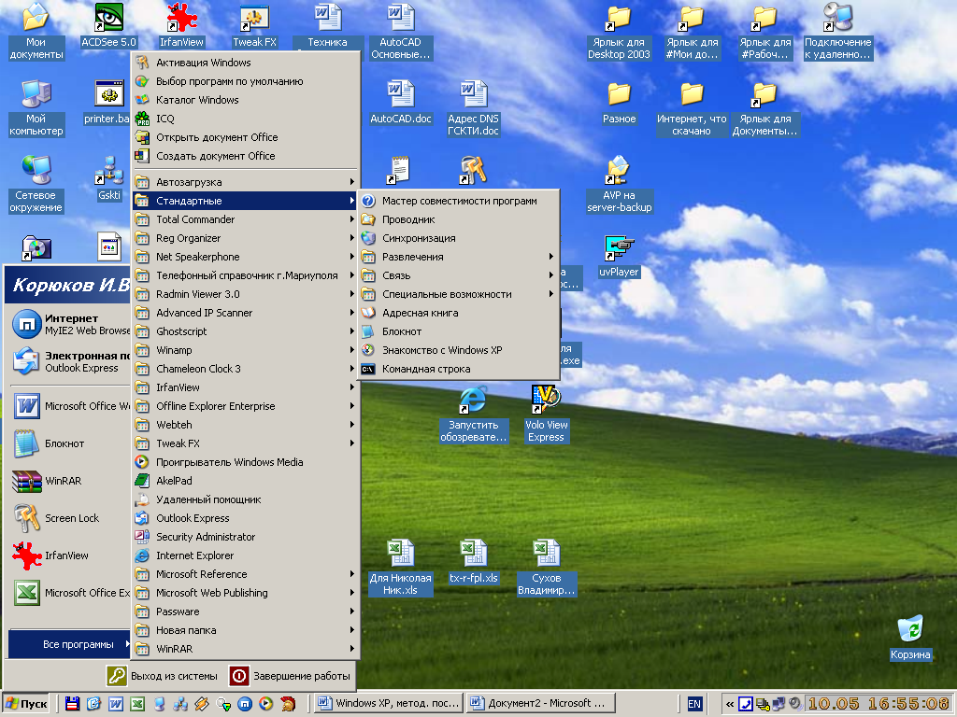Open Активация Windows in programs menu
Viewport: 957px width, 717px height.
pos(245,63)
